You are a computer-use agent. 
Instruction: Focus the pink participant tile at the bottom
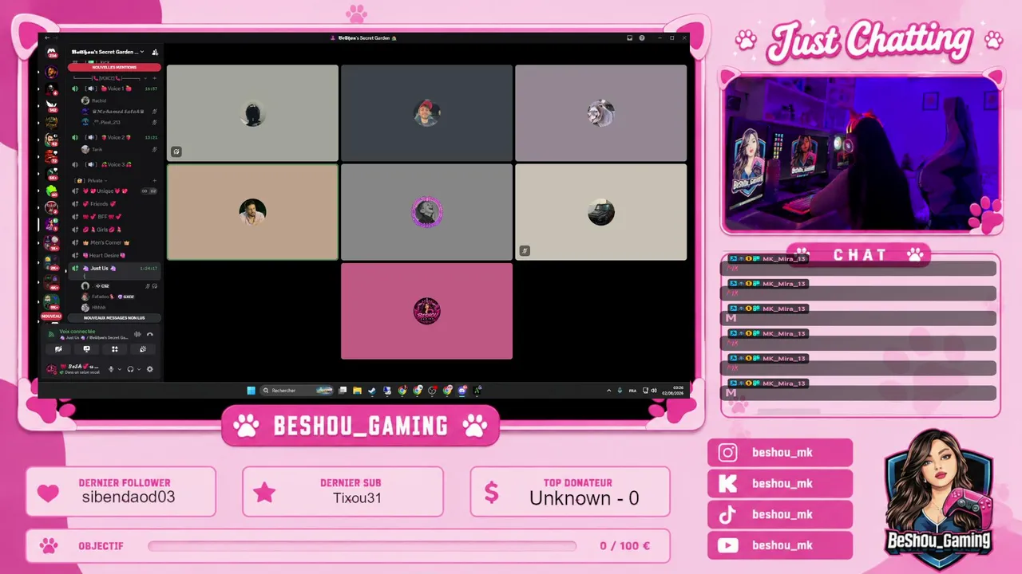(426, 311)
